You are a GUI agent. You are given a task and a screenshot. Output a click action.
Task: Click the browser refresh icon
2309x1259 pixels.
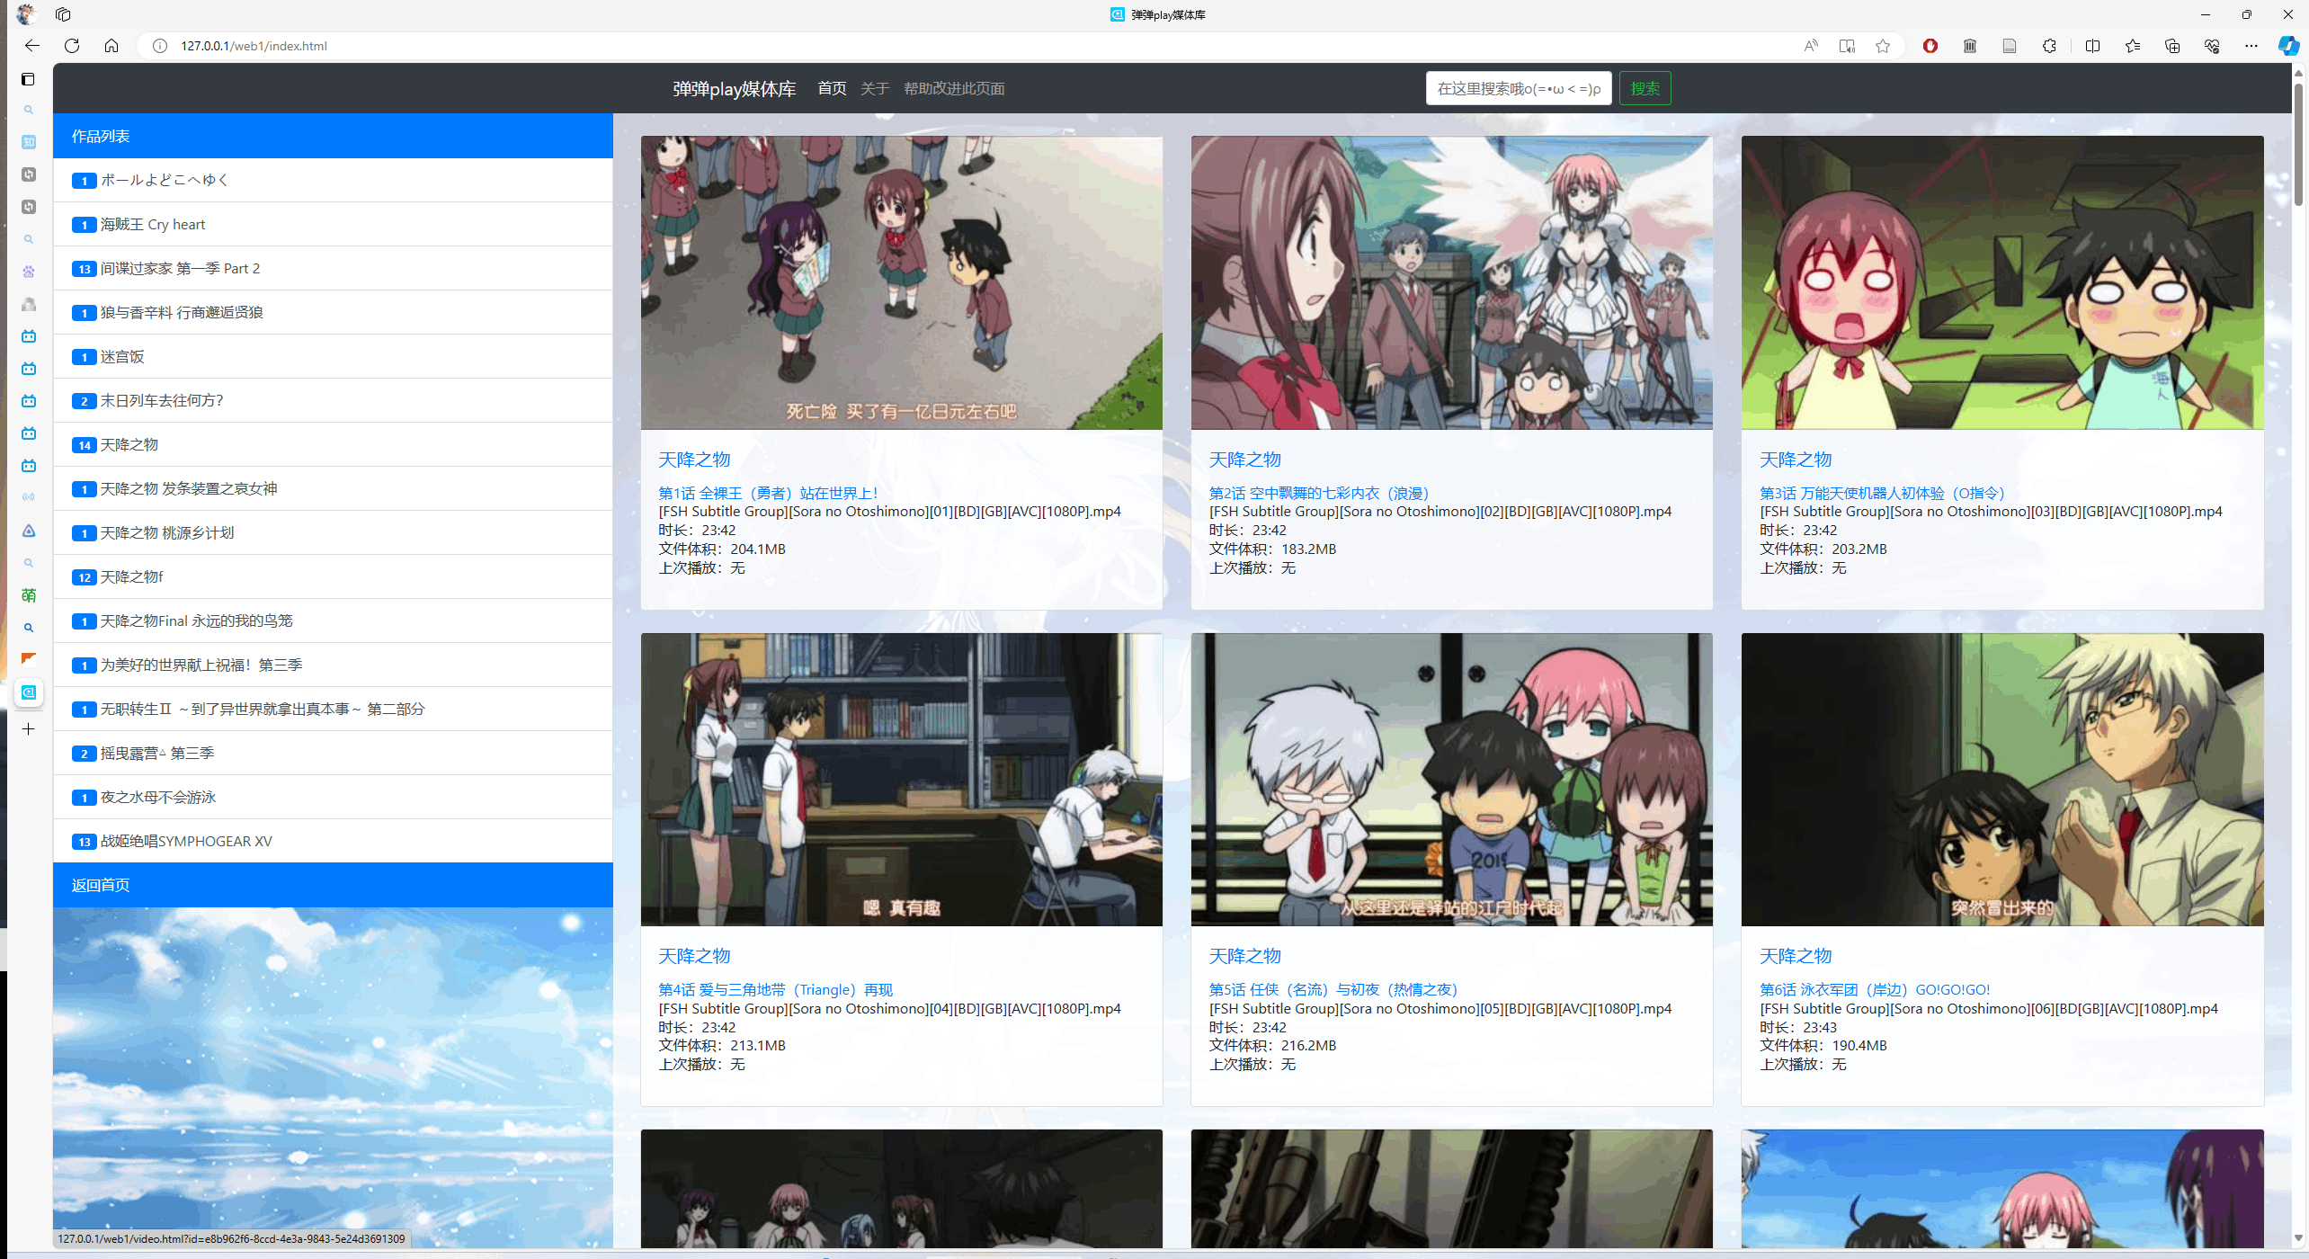[72, 46]
